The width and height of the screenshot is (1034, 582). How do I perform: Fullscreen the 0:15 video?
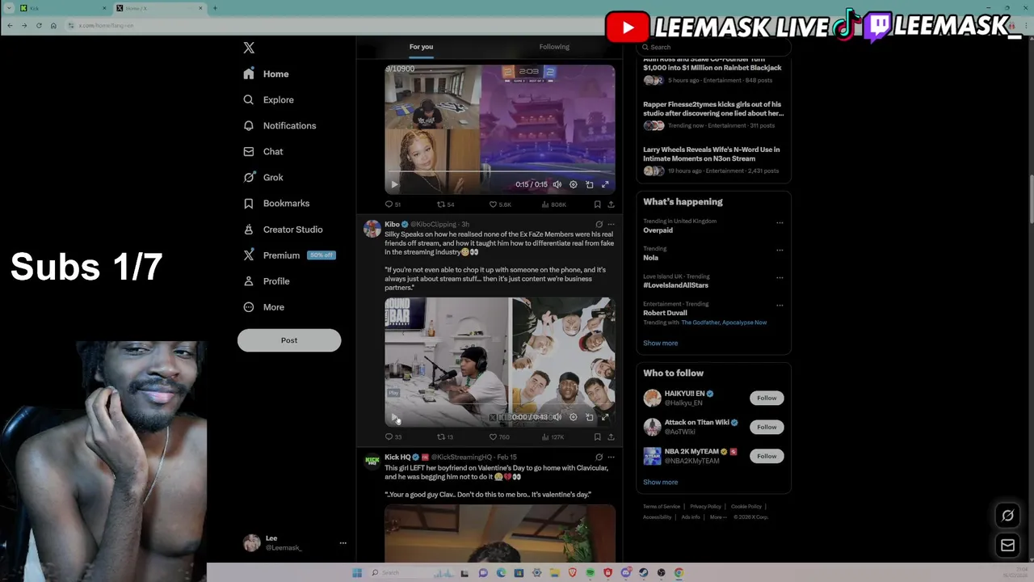coord(605,184)
